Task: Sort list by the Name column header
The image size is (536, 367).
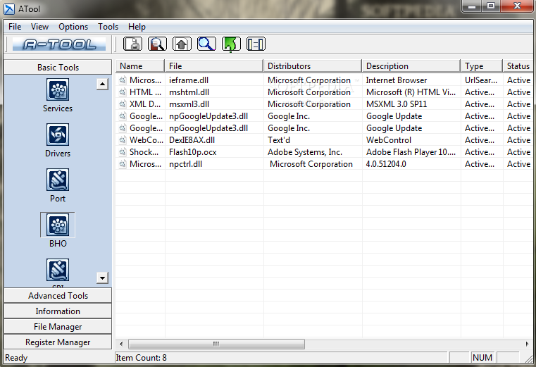Action: [140, 66]
